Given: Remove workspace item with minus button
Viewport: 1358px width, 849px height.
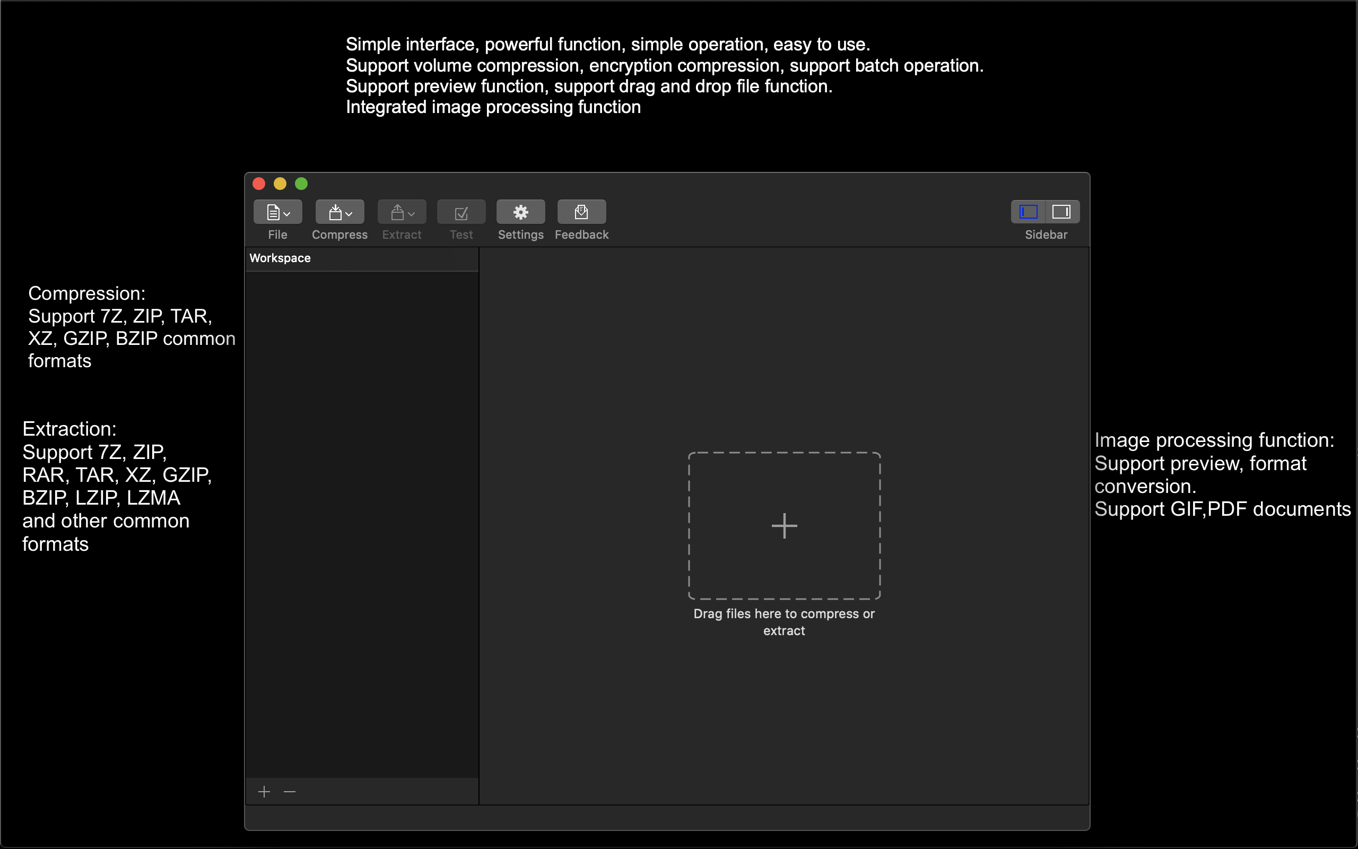Looking at the screenshot, I should (x=290, y=791).
